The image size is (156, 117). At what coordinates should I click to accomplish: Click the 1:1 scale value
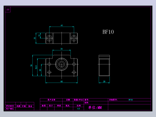[79, 109]
